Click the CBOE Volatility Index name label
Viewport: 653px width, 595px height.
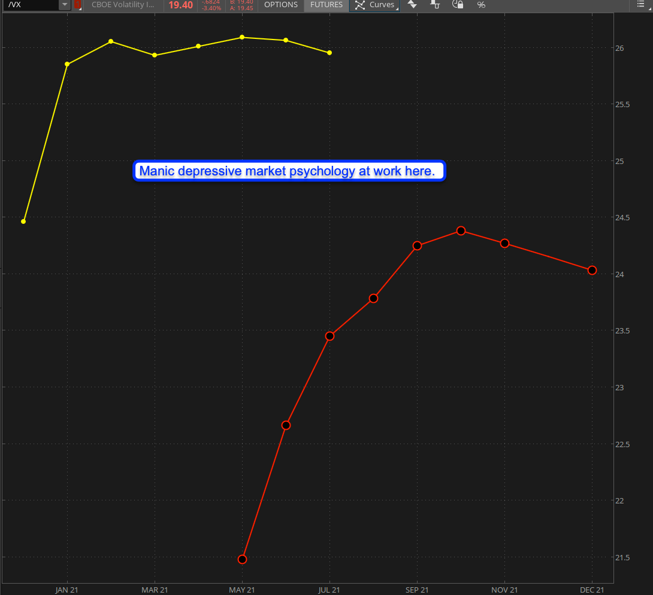123,5
